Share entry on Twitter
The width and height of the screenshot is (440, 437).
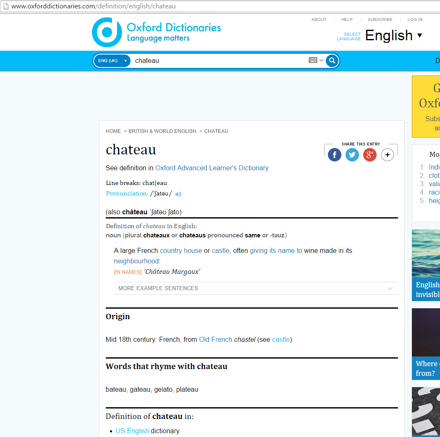point(352,155)
